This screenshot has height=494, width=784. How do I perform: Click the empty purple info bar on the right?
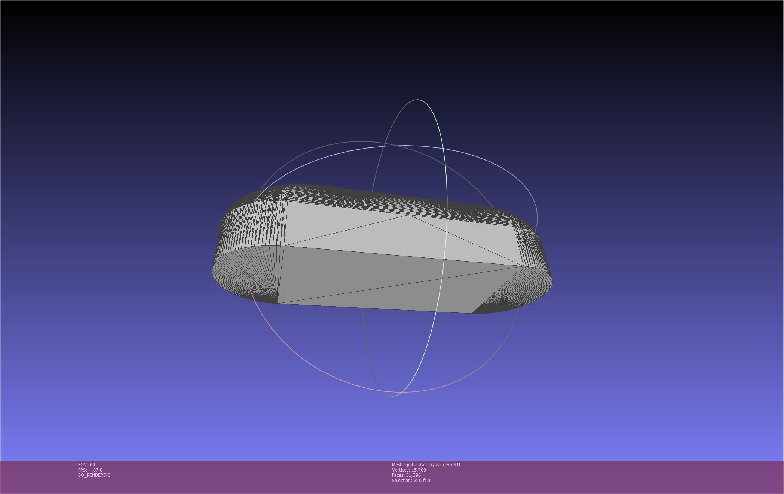636,477
